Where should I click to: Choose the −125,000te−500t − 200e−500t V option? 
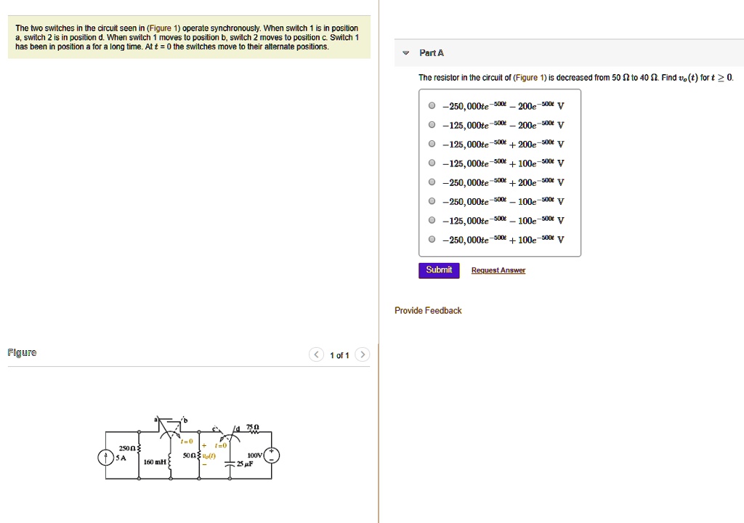[432, 124]
